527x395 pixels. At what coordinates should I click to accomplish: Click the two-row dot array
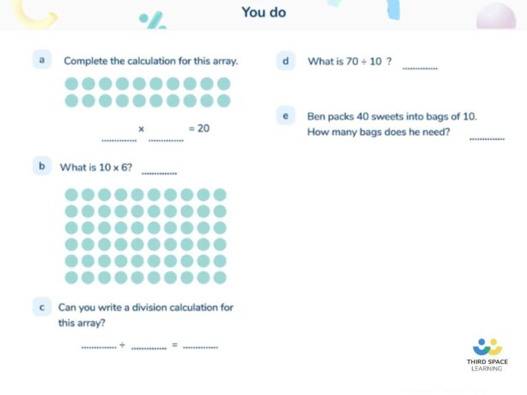[148, 92]
